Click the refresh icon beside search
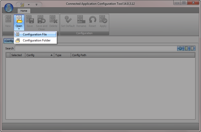 point(180,48)
